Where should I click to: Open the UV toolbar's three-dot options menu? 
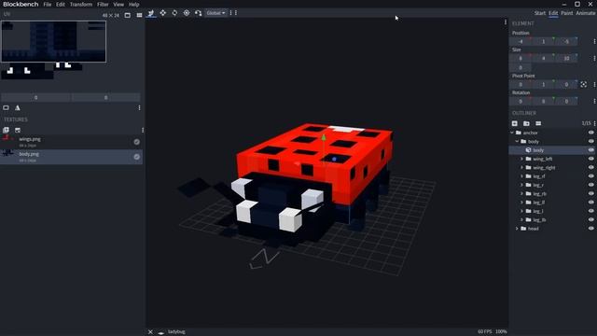139,108
